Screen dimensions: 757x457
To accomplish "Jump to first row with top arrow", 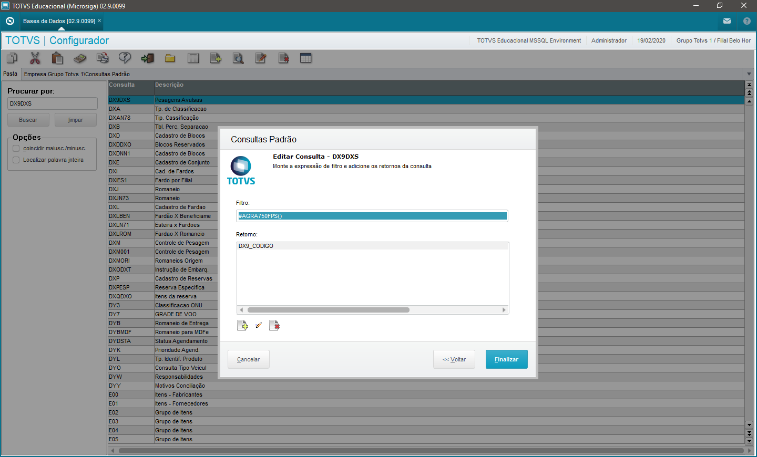I will click(749, 85).
